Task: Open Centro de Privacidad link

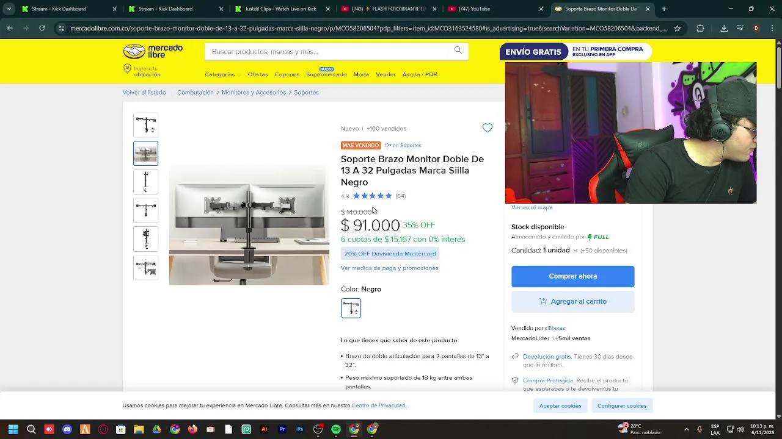Action: coord(378,405)
